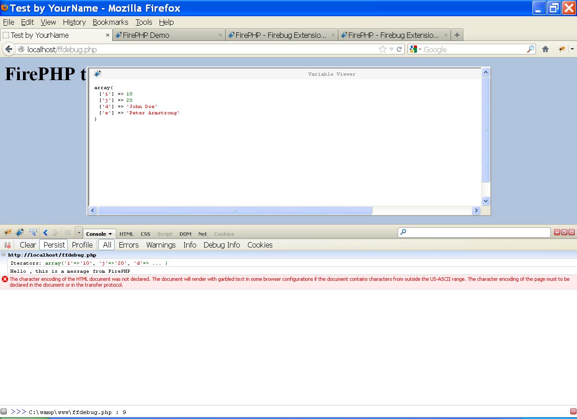Image resolution: width=577 pixels, height=419 pixels.
Task: Filter console to Cookies
Action: pyautogui.click(x=260, y=245)
